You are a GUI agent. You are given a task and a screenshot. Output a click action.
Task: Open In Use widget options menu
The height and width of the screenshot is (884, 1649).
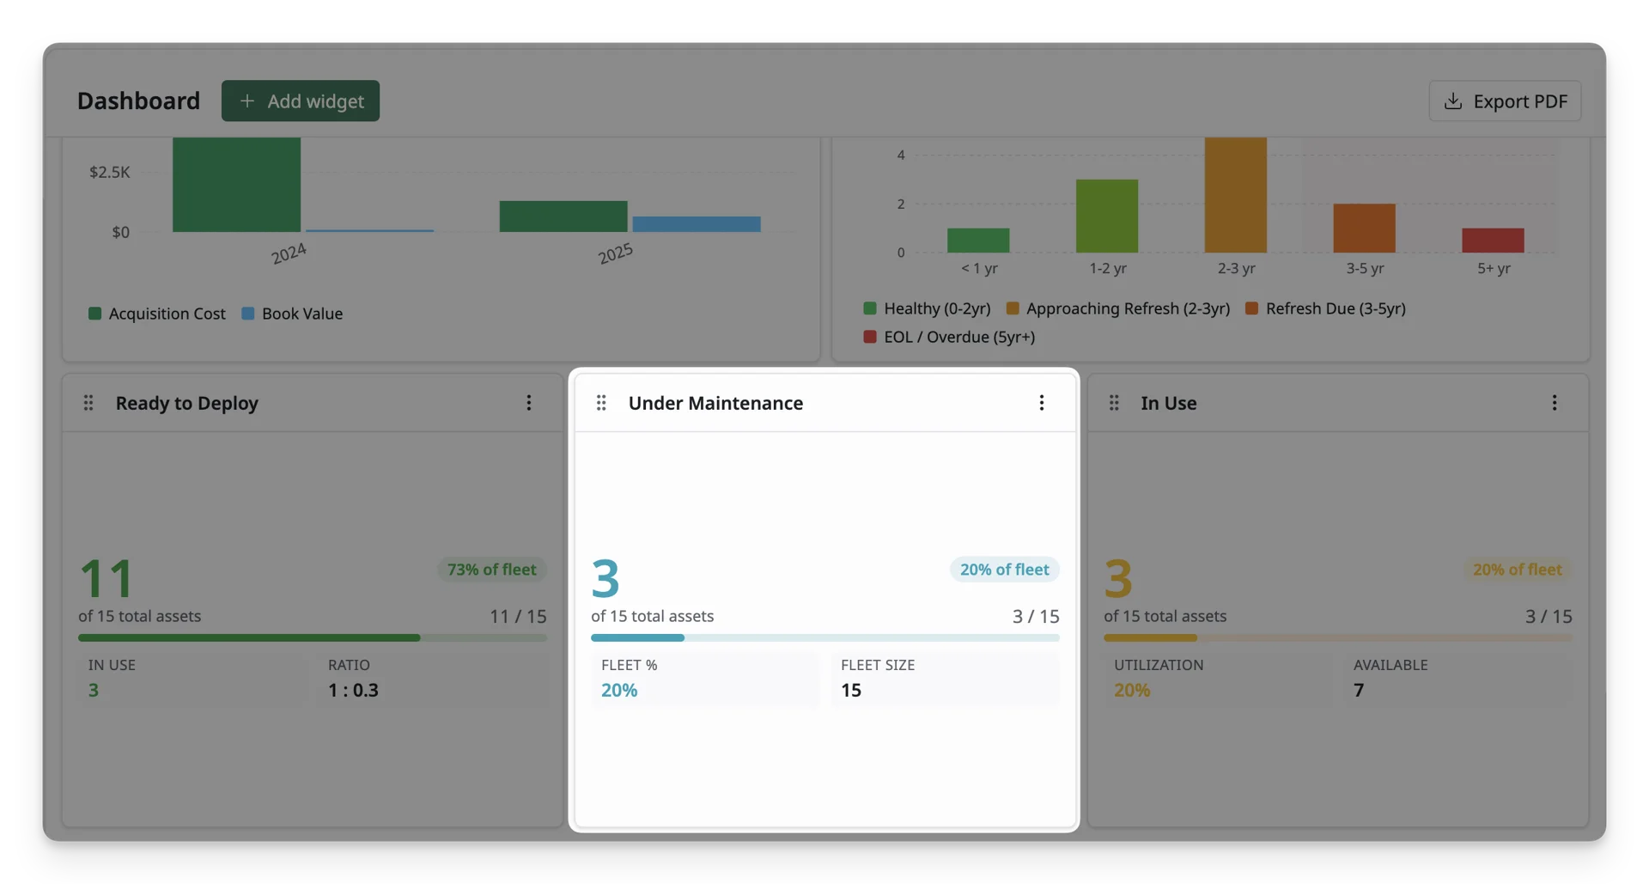[1555, 403]
